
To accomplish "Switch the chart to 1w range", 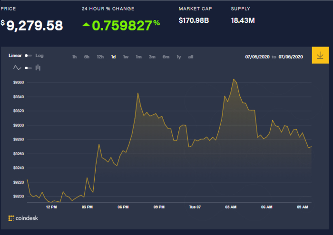I will (x=126, y=57).
